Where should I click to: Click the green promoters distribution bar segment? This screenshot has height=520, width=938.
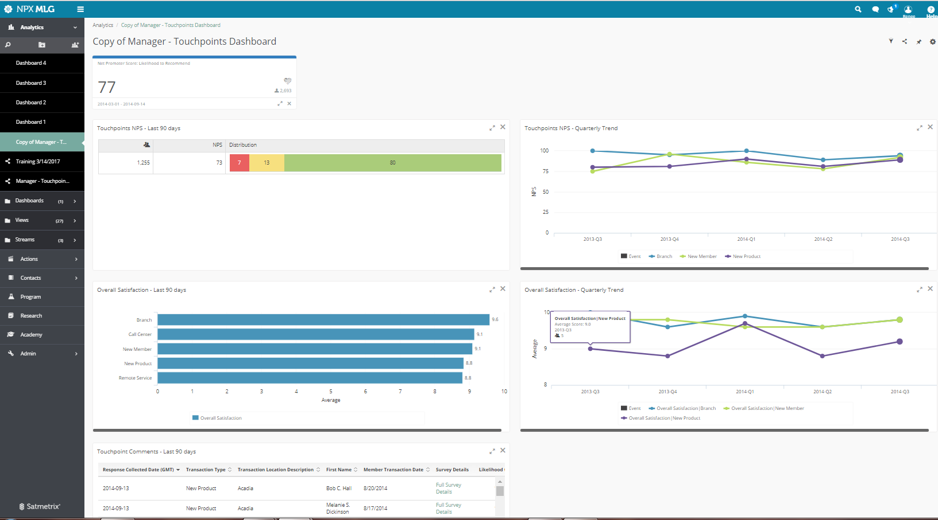[392, 163]
